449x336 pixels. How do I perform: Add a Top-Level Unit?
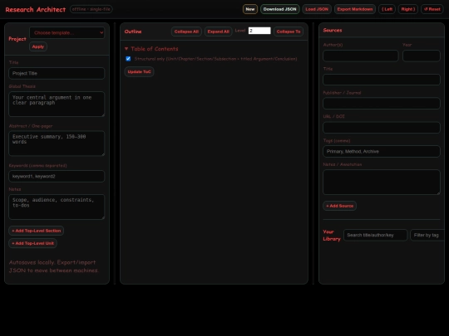33,243
